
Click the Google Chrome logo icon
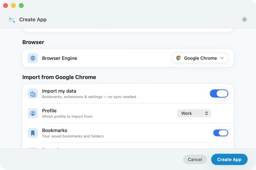click(179, 58)
